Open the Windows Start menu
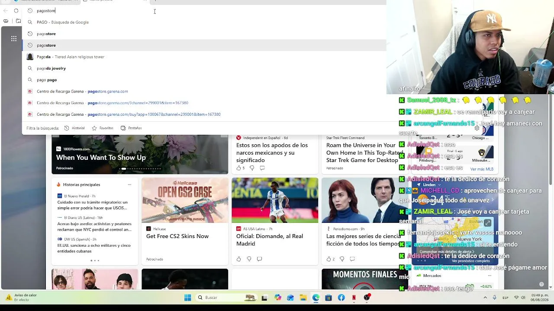Image resolution: width=554 pixels, height=311 pixels. (x=187, y=298)
